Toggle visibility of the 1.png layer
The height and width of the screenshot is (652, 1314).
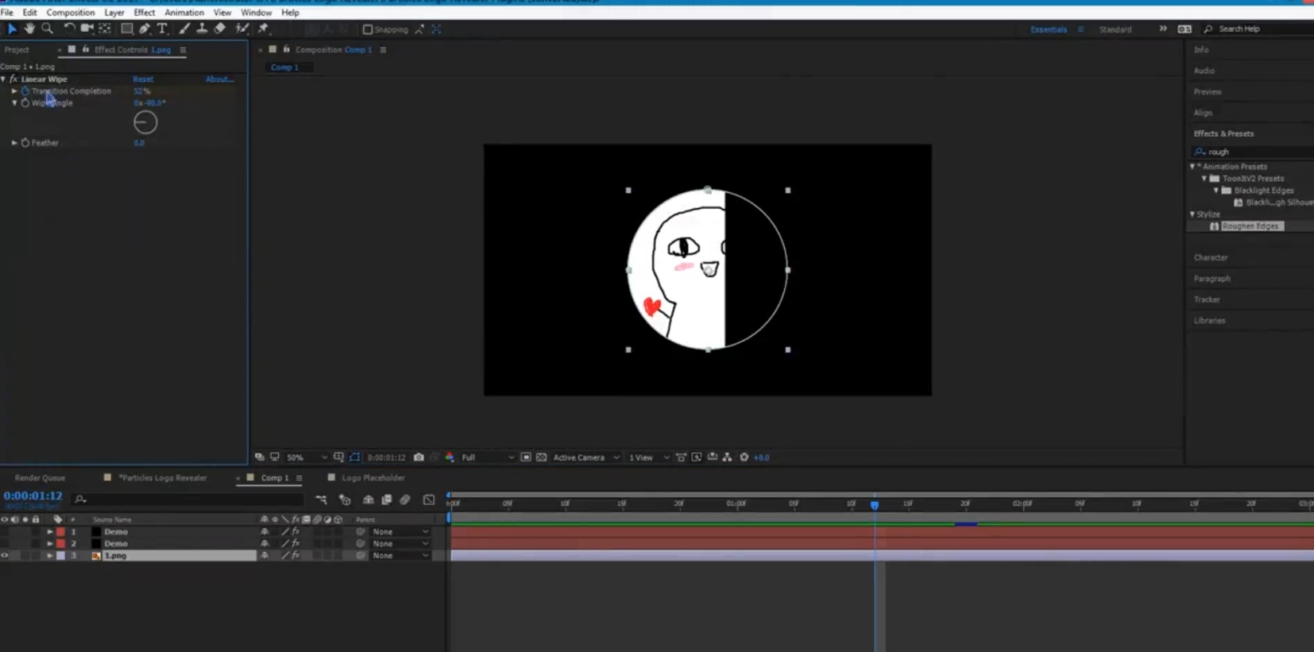5,556
